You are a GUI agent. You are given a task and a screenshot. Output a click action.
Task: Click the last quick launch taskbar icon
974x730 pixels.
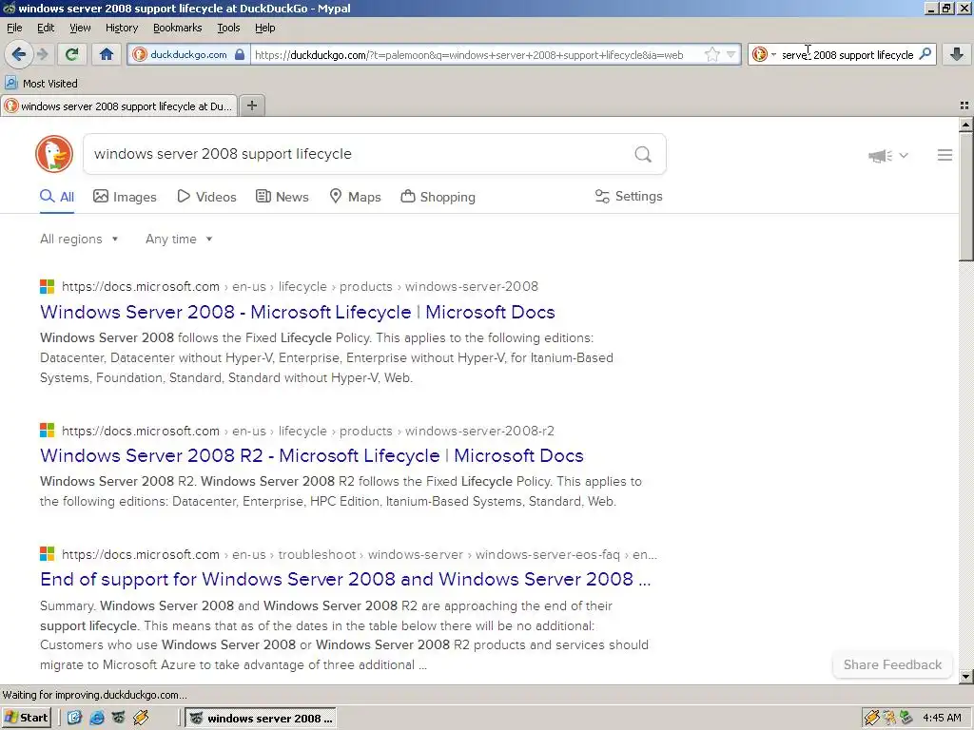[141, 719]
